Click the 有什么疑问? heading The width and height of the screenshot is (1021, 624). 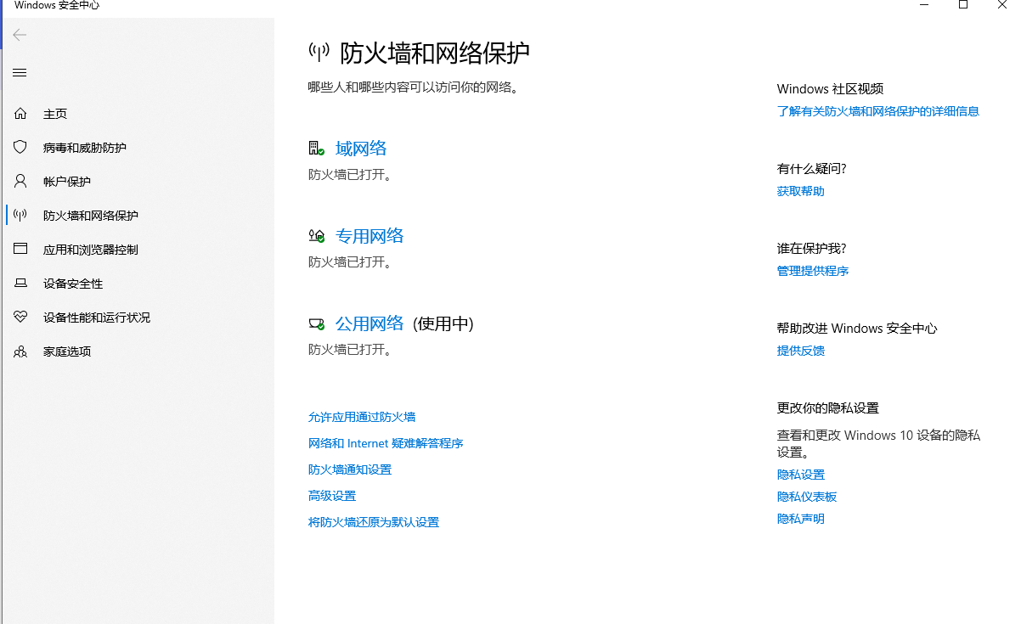point(812,168)
